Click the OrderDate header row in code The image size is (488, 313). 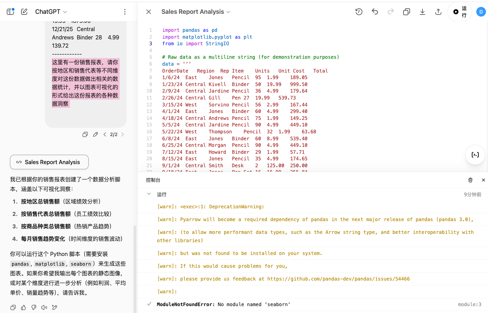click(x=245, y=71)
